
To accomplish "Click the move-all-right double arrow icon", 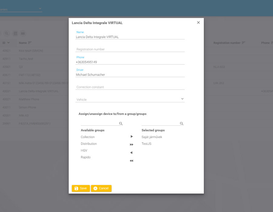I will [132, 144].
